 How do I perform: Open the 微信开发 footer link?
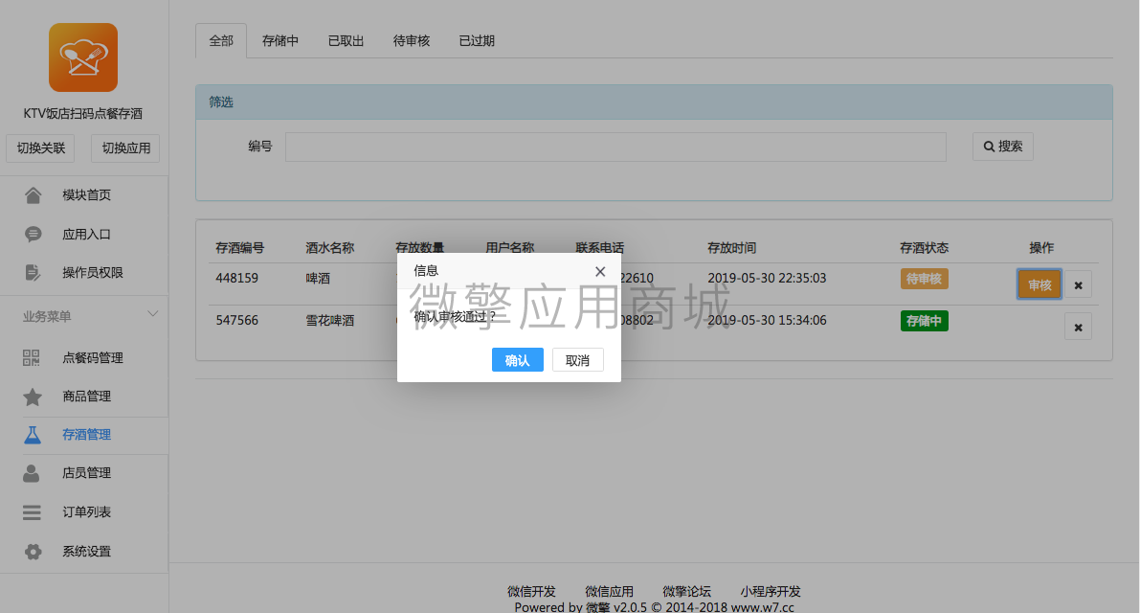tap(531, 591)
